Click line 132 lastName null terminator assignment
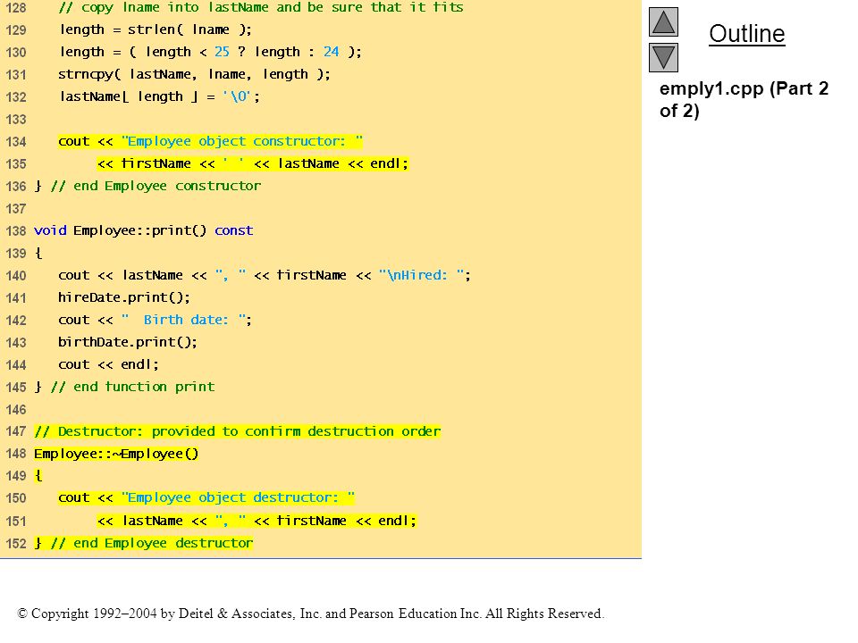 159,96
